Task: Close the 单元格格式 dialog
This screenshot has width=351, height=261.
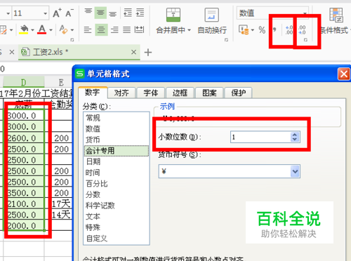Action: (344, 74)
